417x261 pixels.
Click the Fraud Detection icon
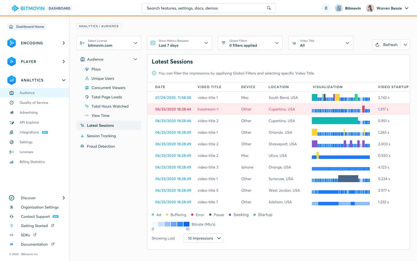(82, 146)
